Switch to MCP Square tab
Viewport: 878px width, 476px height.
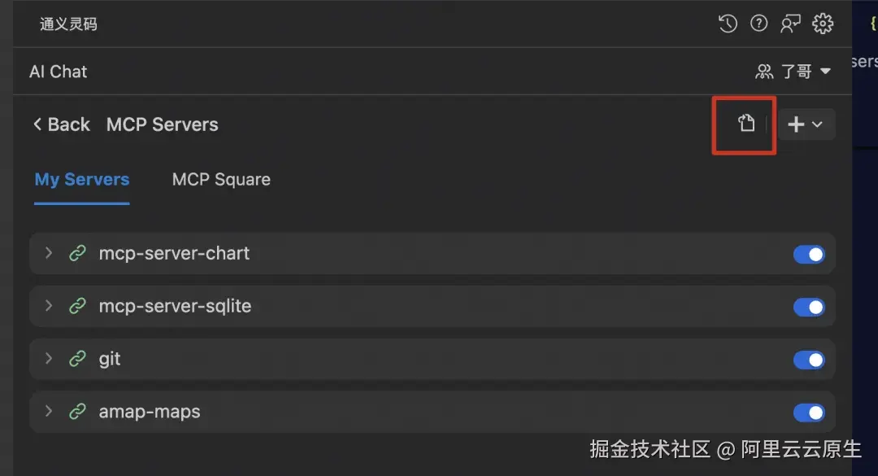221,179
